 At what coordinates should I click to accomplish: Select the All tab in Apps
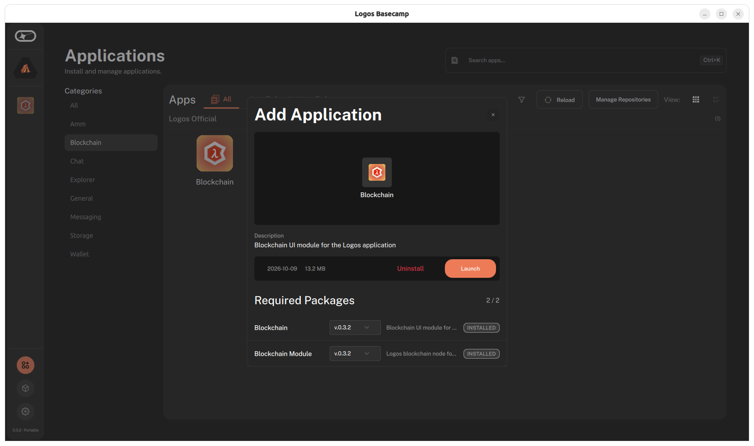222,99
